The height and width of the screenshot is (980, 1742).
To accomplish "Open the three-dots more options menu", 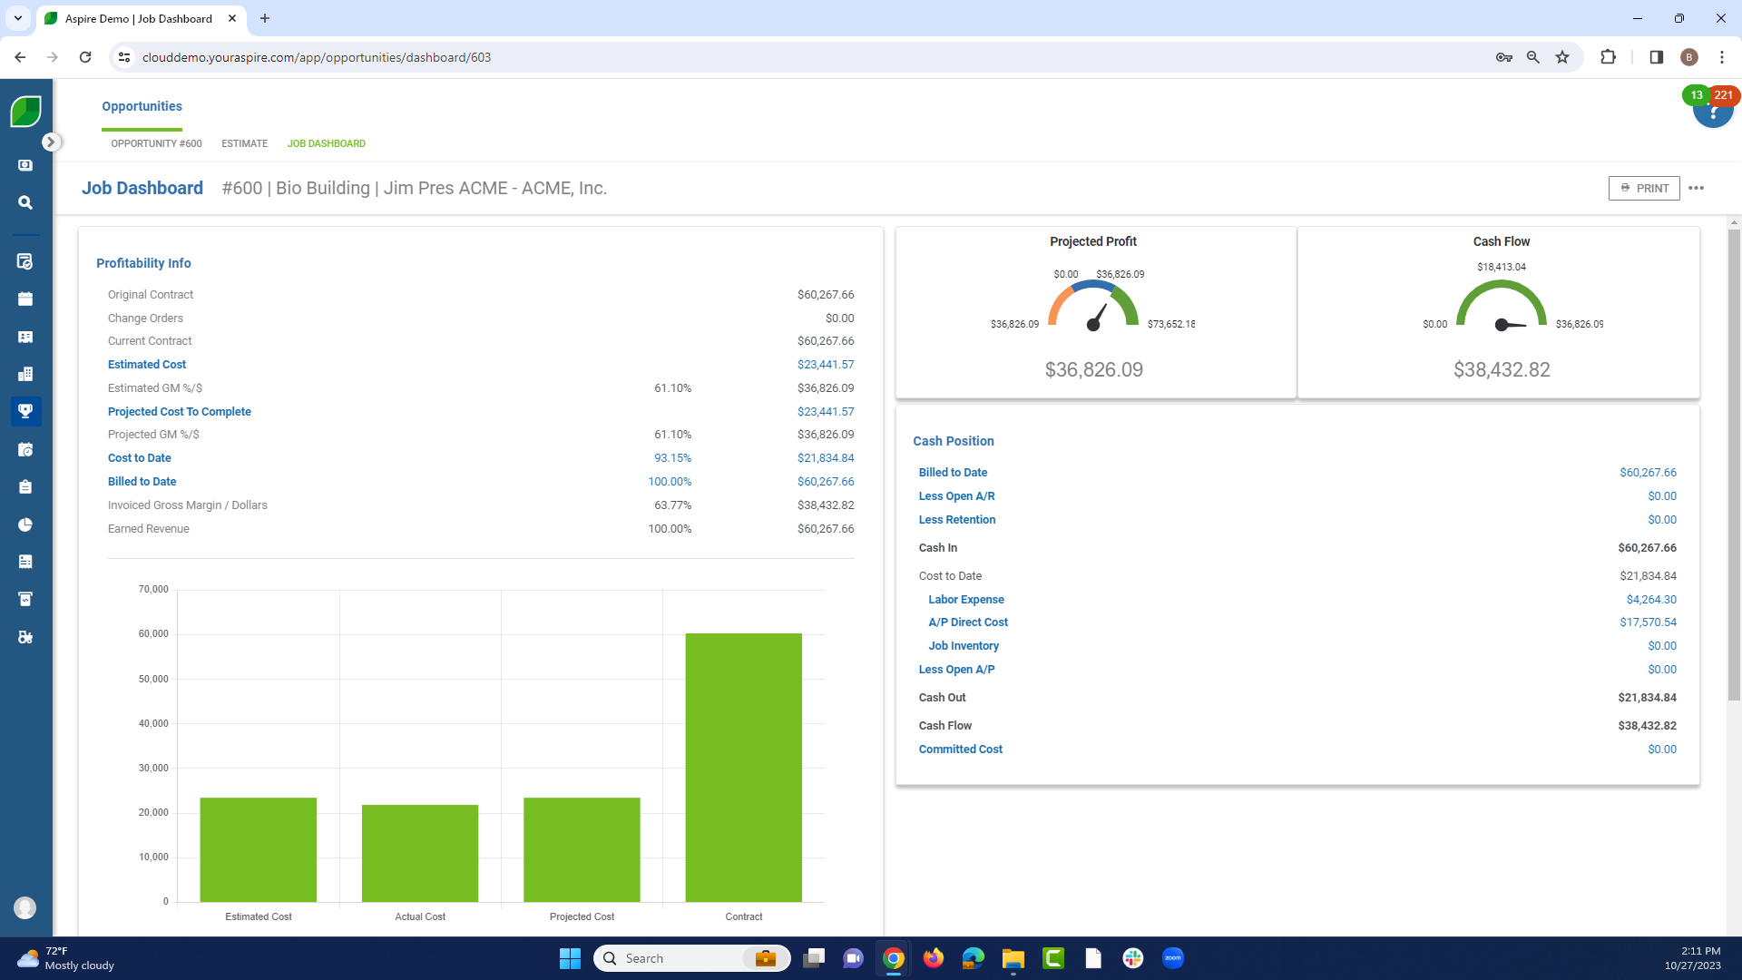I will pyautogui.click(x=1696, y=188).
